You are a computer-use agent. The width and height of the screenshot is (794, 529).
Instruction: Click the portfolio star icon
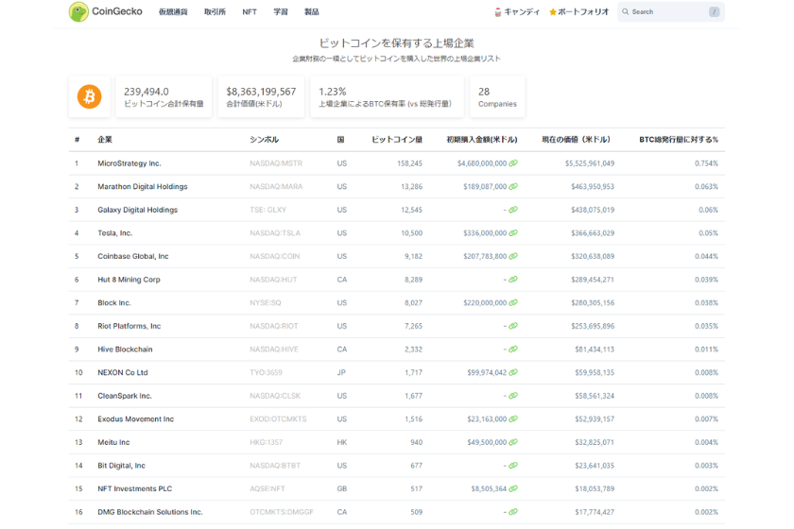point(552,12)
